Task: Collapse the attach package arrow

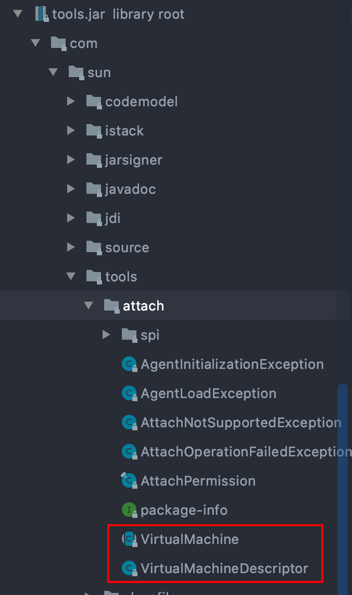Action: point(89,305)
